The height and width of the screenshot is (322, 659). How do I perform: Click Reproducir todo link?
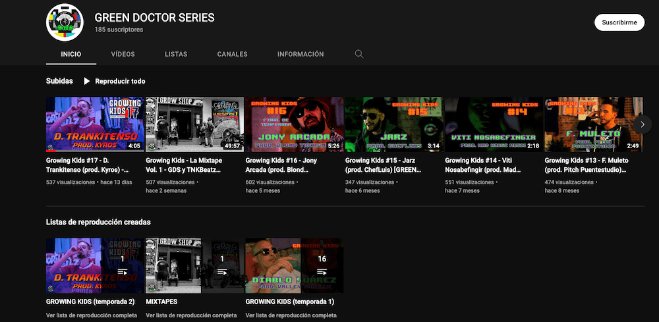[x=120, y=81]
